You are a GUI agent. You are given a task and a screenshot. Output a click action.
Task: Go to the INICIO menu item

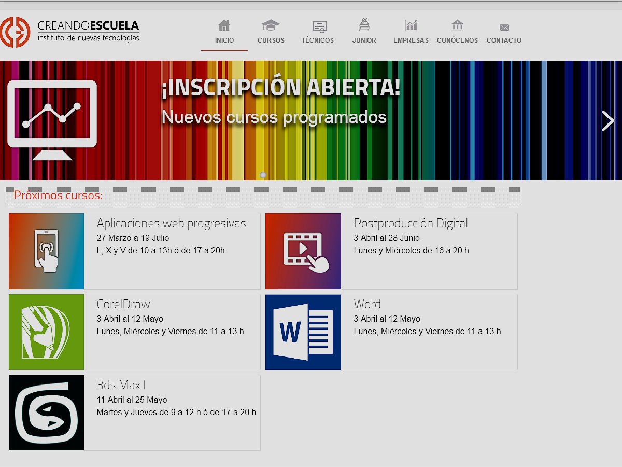224,40
